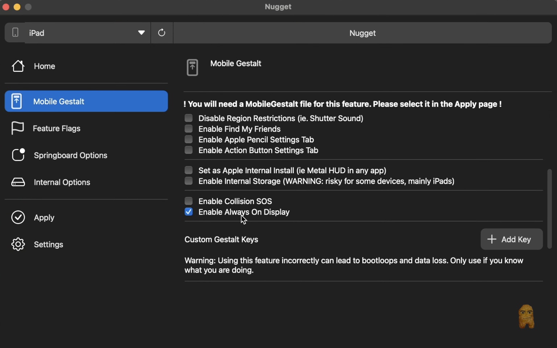
Task: Check Enable Find My Friends
Action: click(189, 129)
